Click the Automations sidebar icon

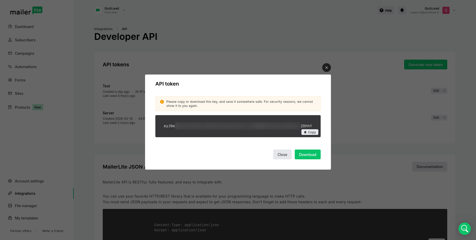pyautogui.click(x=10, y=67)
